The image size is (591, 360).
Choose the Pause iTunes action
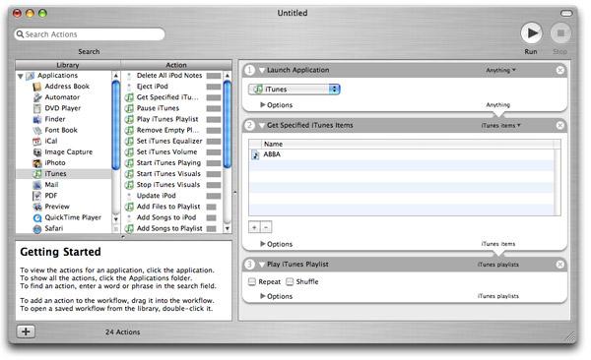point(172,108)
